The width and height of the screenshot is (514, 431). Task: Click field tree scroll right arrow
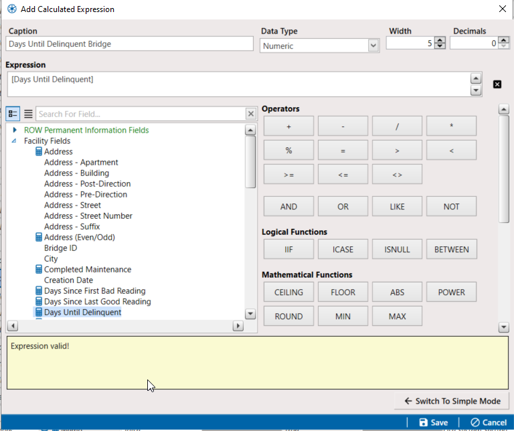click(x=238, y=326)
